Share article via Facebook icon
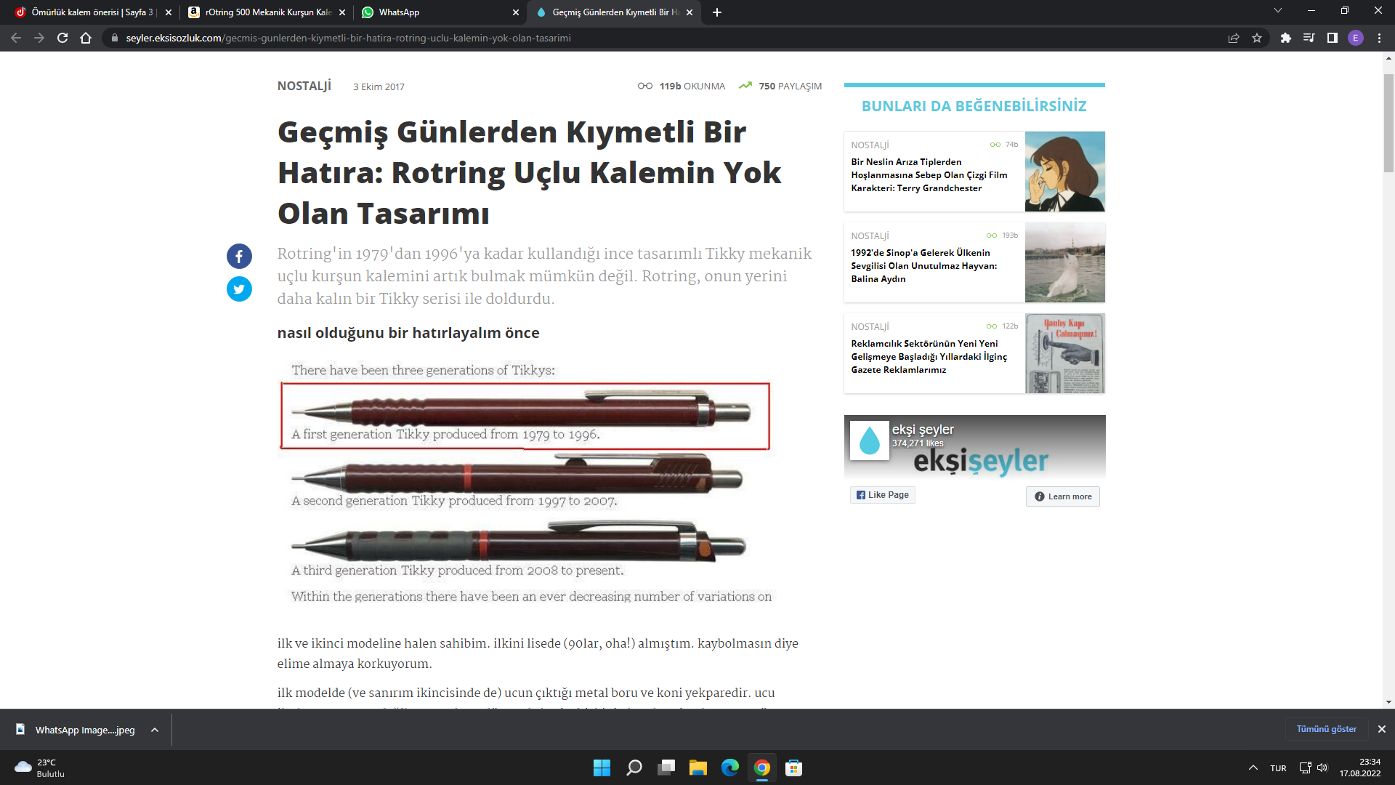 tap(239, 256)
